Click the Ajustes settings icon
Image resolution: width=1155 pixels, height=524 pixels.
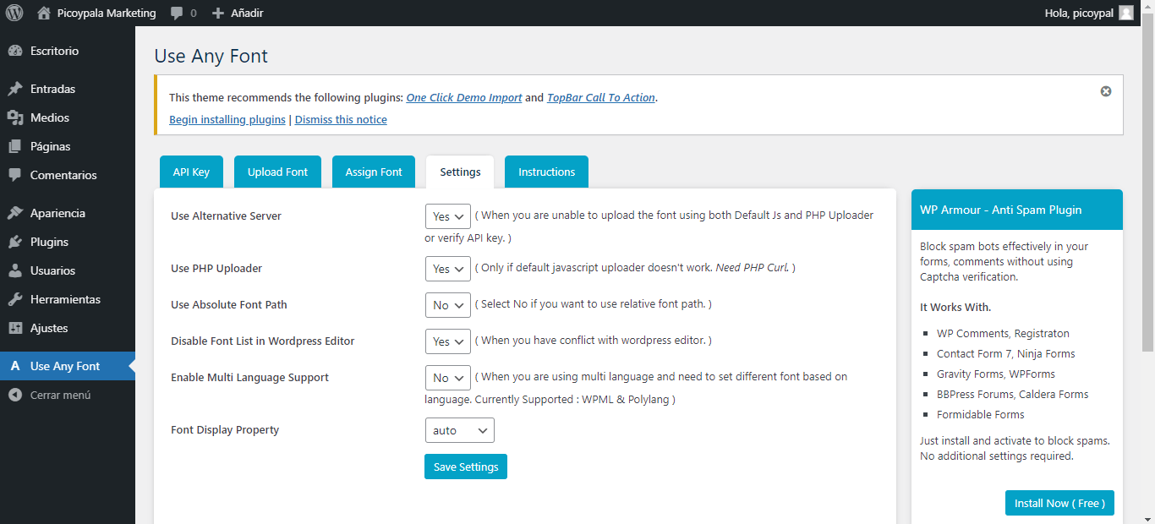coord(15,328)
